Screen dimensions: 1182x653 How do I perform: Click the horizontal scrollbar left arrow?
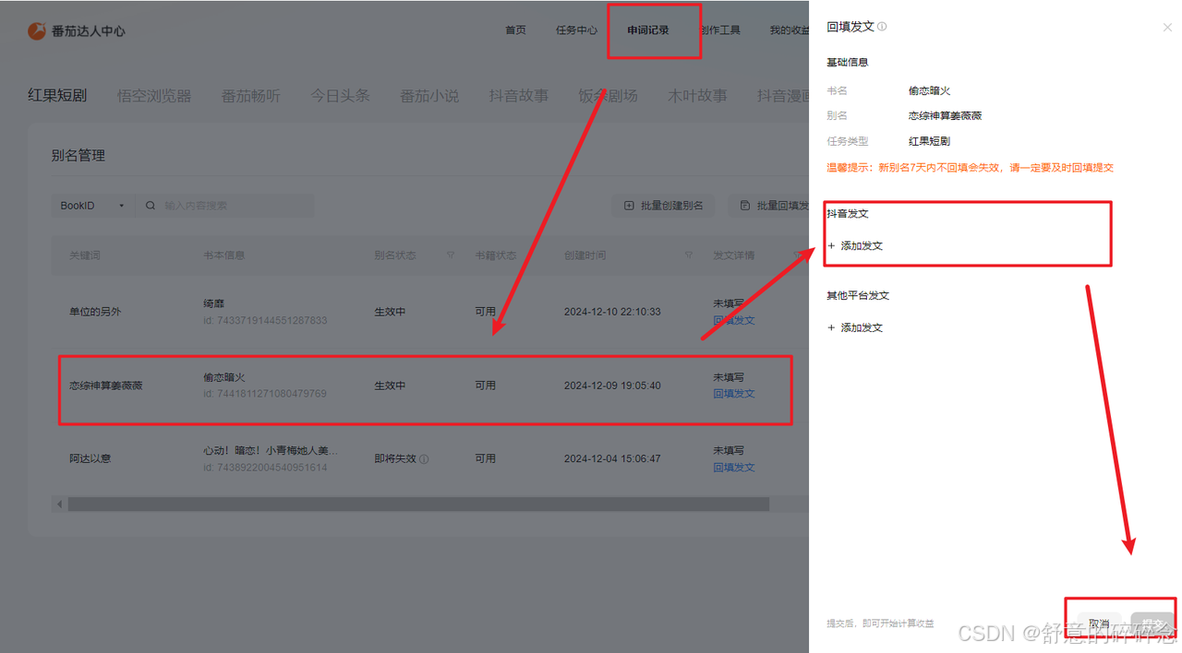click(x=60, y=505)
